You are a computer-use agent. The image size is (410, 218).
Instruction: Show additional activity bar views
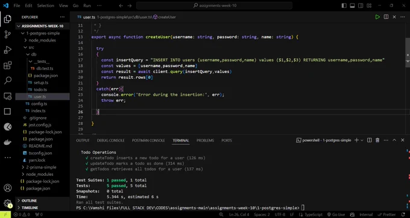click(8, 158)
